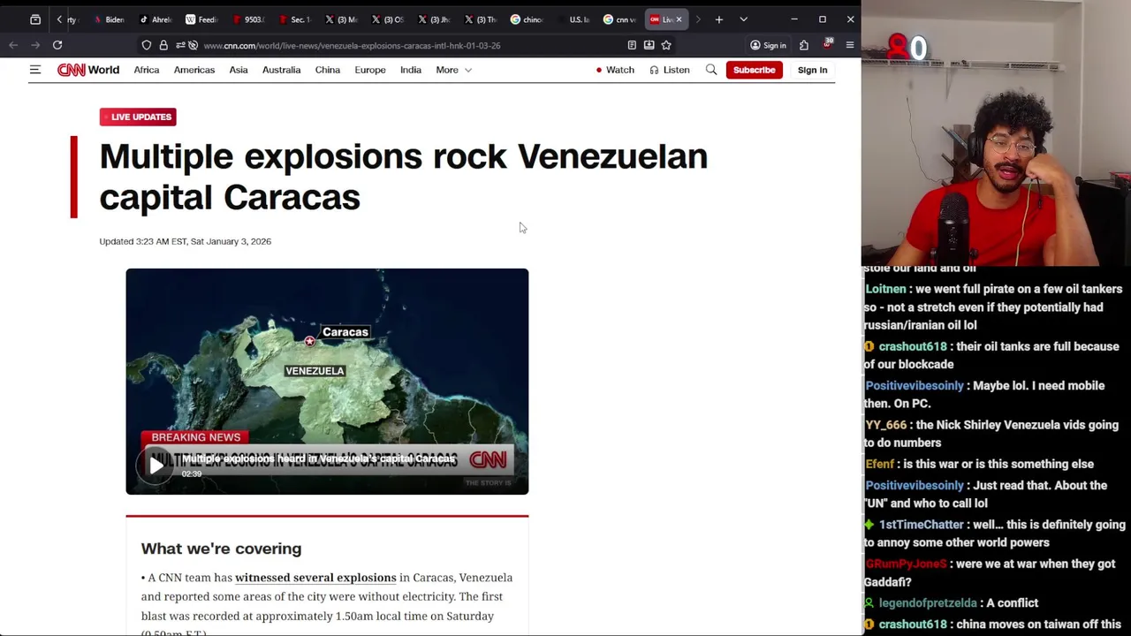Switch to the Google chinoc tab
This screenshot has width=1131, height=636.
(x=528, y=19)
